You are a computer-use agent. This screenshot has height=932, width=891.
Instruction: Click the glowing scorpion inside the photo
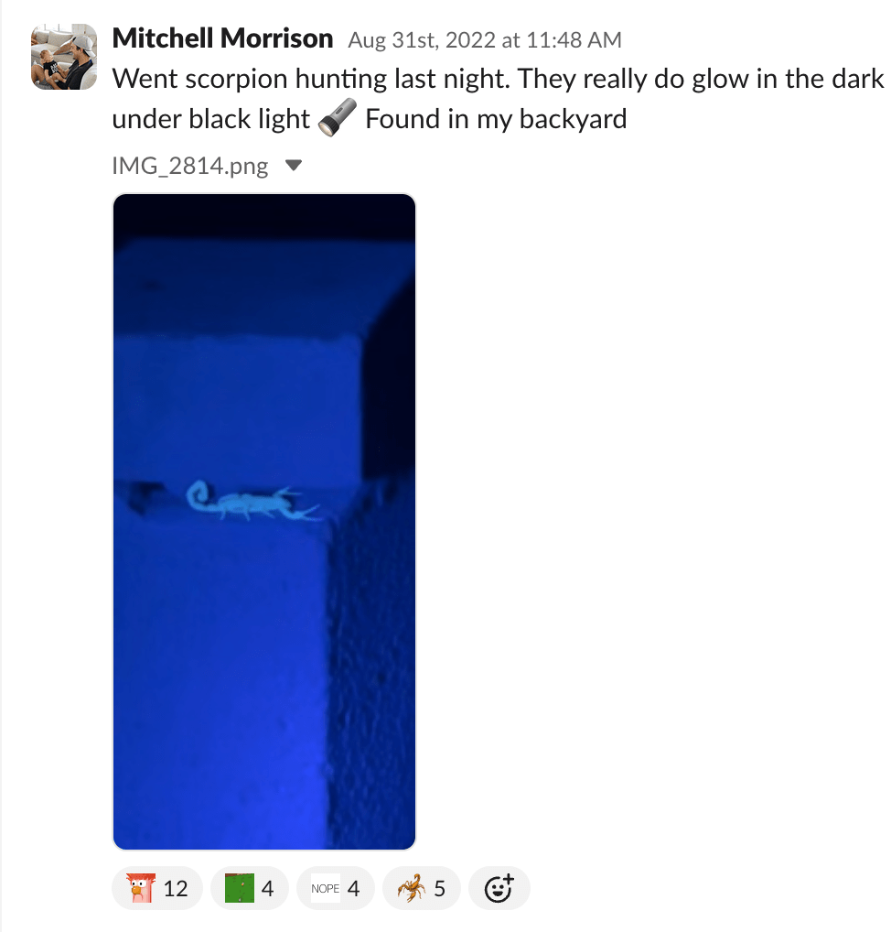253,503
